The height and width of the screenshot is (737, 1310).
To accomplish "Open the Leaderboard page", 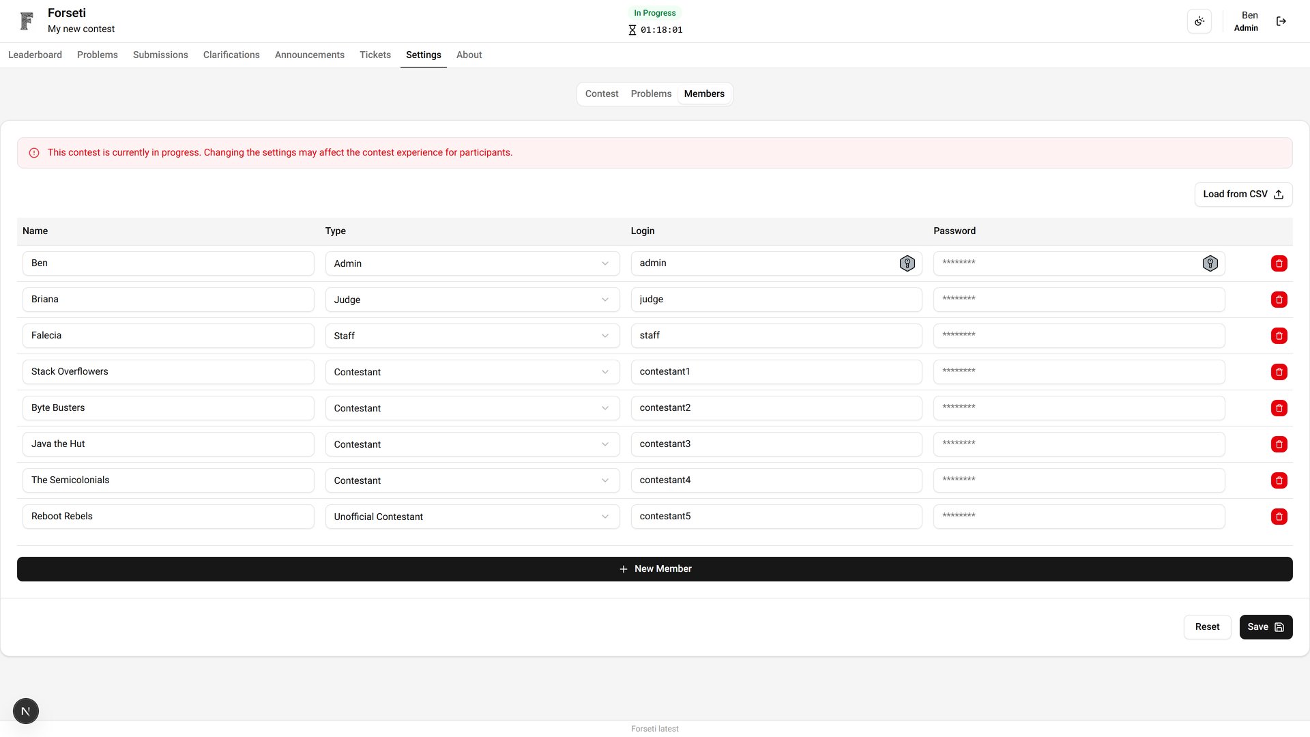I will (x=34, y=55).
